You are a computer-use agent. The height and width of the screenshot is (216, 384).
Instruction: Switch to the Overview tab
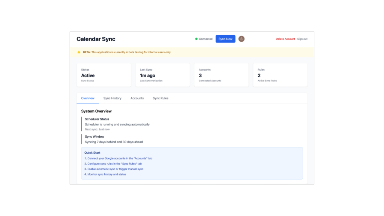88,98
